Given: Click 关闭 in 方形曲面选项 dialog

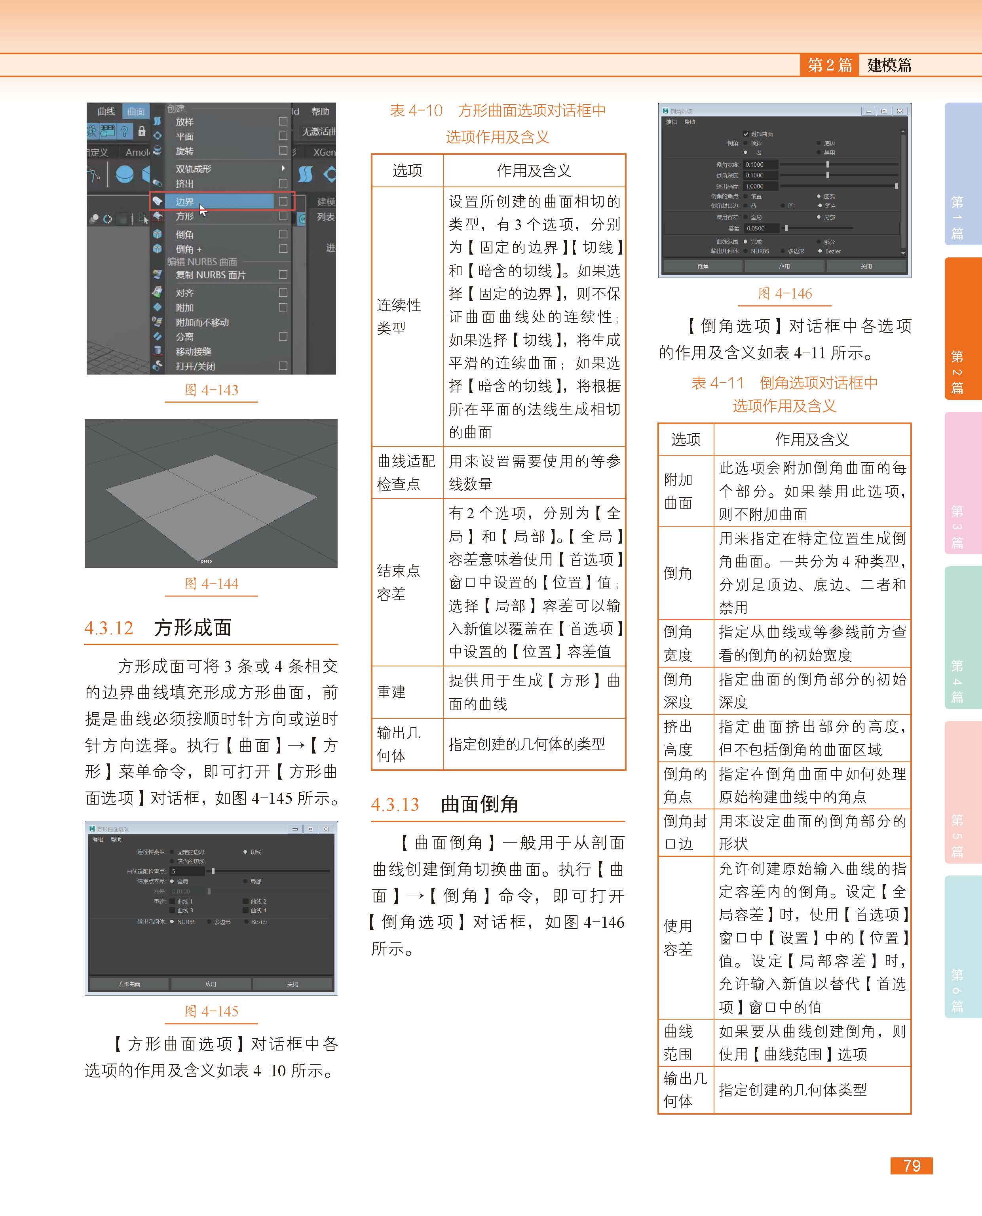Looking at the screenshot, I should coord(293,984).
